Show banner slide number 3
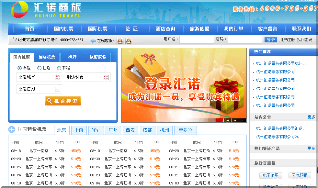This screenshot has width=318, height=188. coord(235,120)
